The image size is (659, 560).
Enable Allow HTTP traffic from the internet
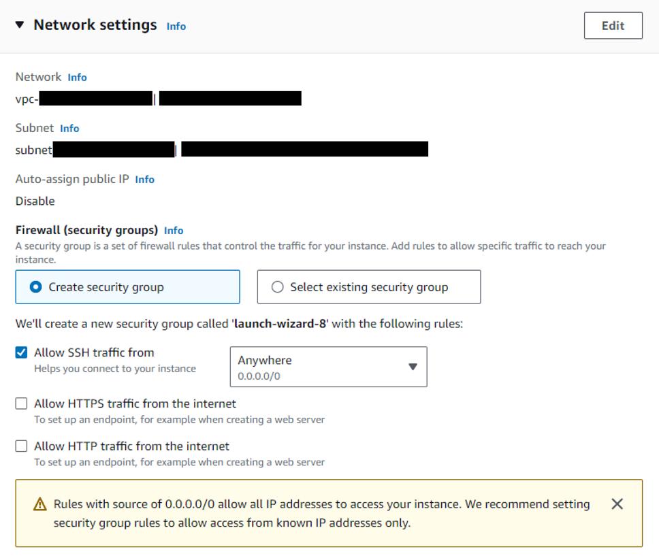pos(21,446)
